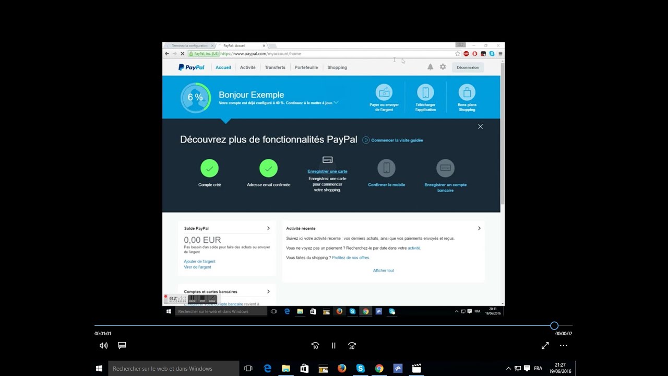Screen dimensions: 668x376
Task: Open the Shopping tab in PayPal
Action: click(337, 67)
